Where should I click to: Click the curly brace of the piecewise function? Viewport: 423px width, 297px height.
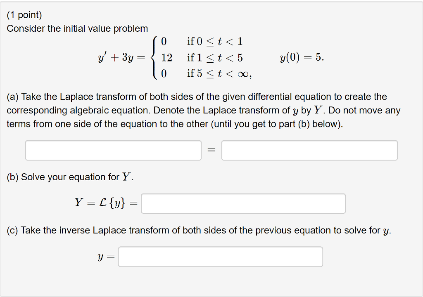[x=155, y=58]
